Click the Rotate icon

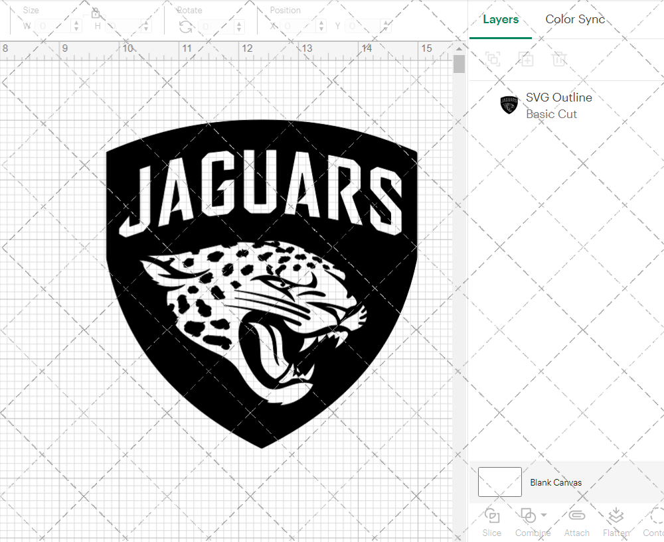click(185, 27)
